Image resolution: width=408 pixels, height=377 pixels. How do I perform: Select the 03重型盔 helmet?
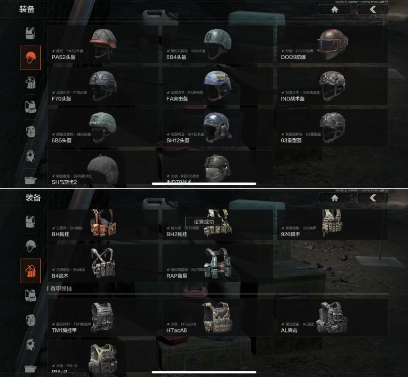pos(332,128)
